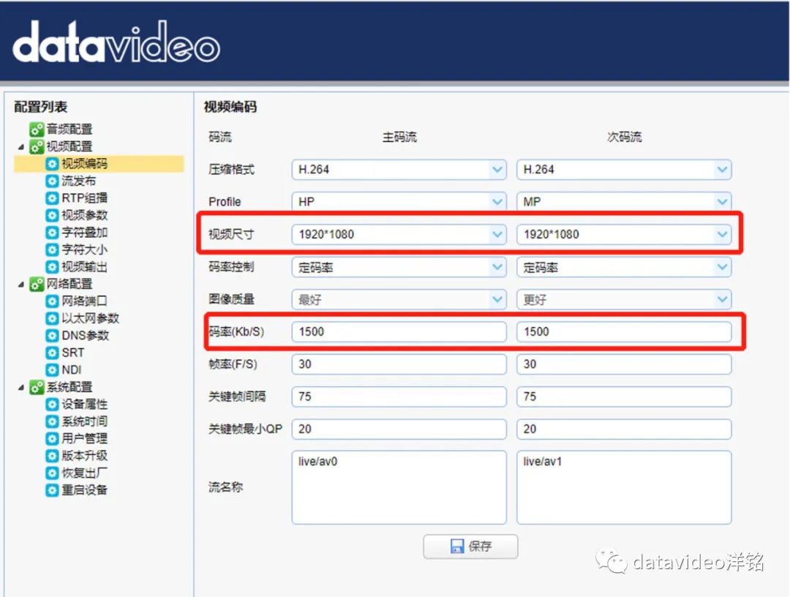Click the gear icon beside 字符叠加
The width and height of the screenshot is (790, 597).
click(x=52, y=233)
